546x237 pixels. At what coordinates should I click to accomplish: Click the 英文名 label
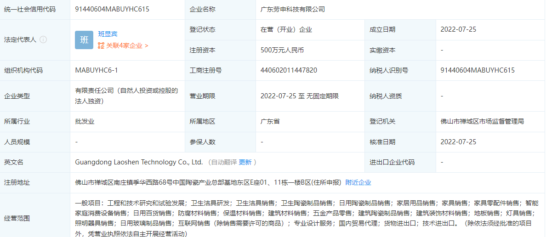click(14, 162)
